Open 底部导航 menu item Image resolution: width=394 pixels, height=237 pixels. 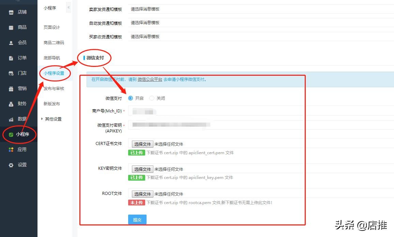point(52,58)
